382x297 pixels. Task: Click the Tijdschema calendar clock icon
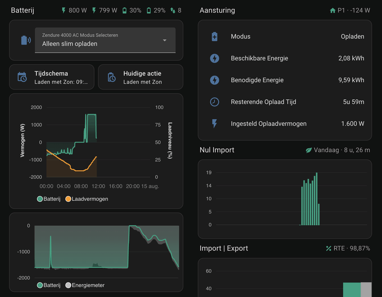[22, 77]
